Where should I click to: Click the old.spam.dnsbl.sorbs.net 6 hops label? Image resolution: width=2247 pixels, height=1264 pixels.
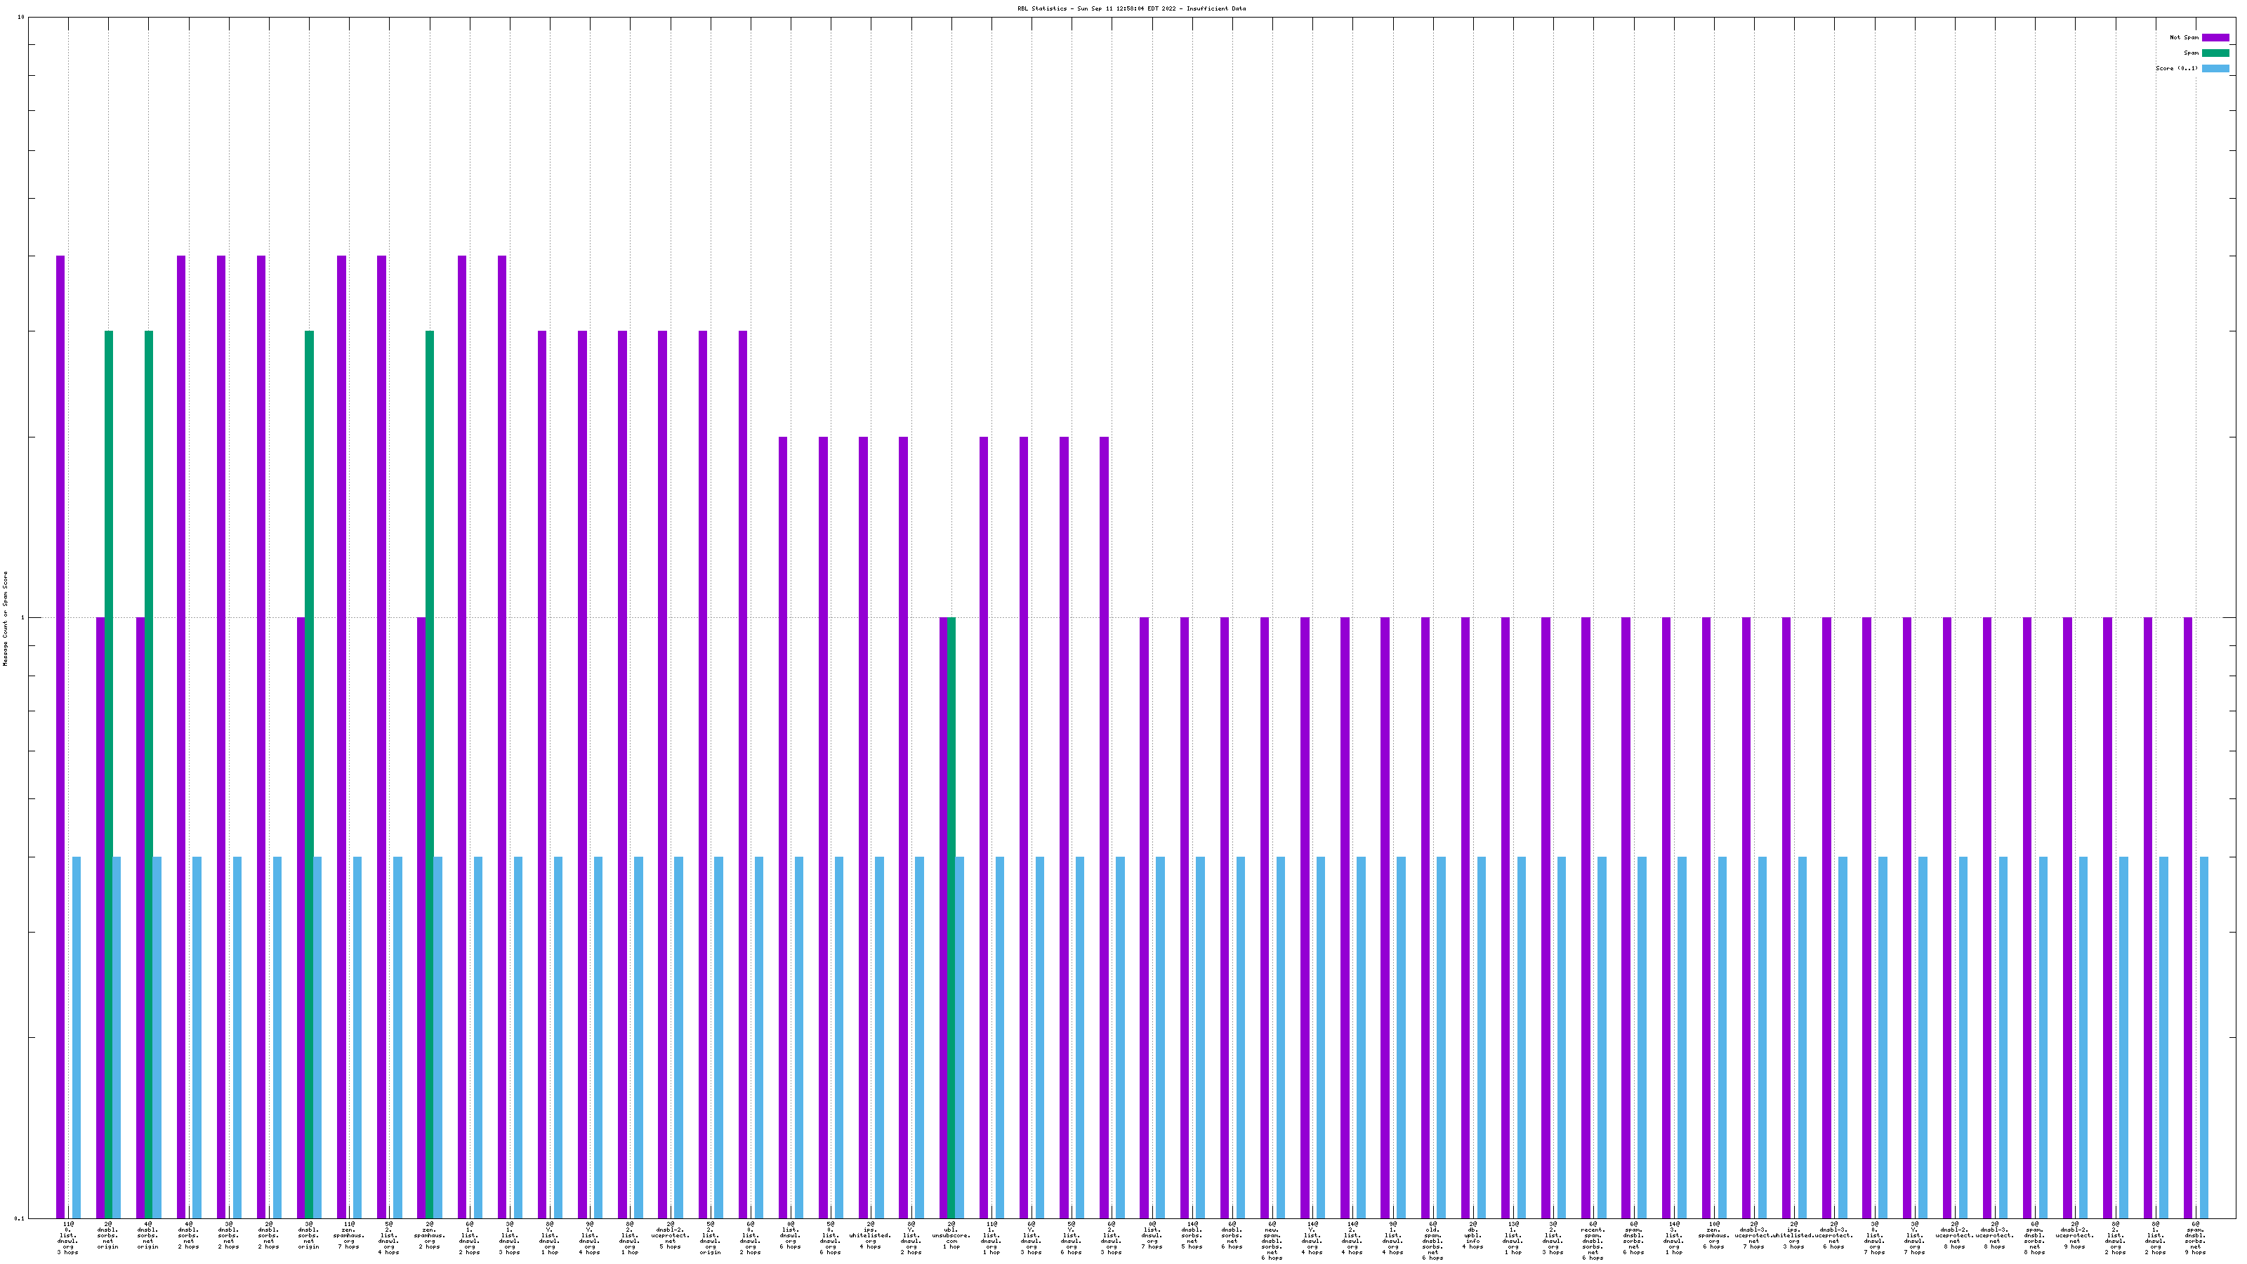pos(1432,1242)
